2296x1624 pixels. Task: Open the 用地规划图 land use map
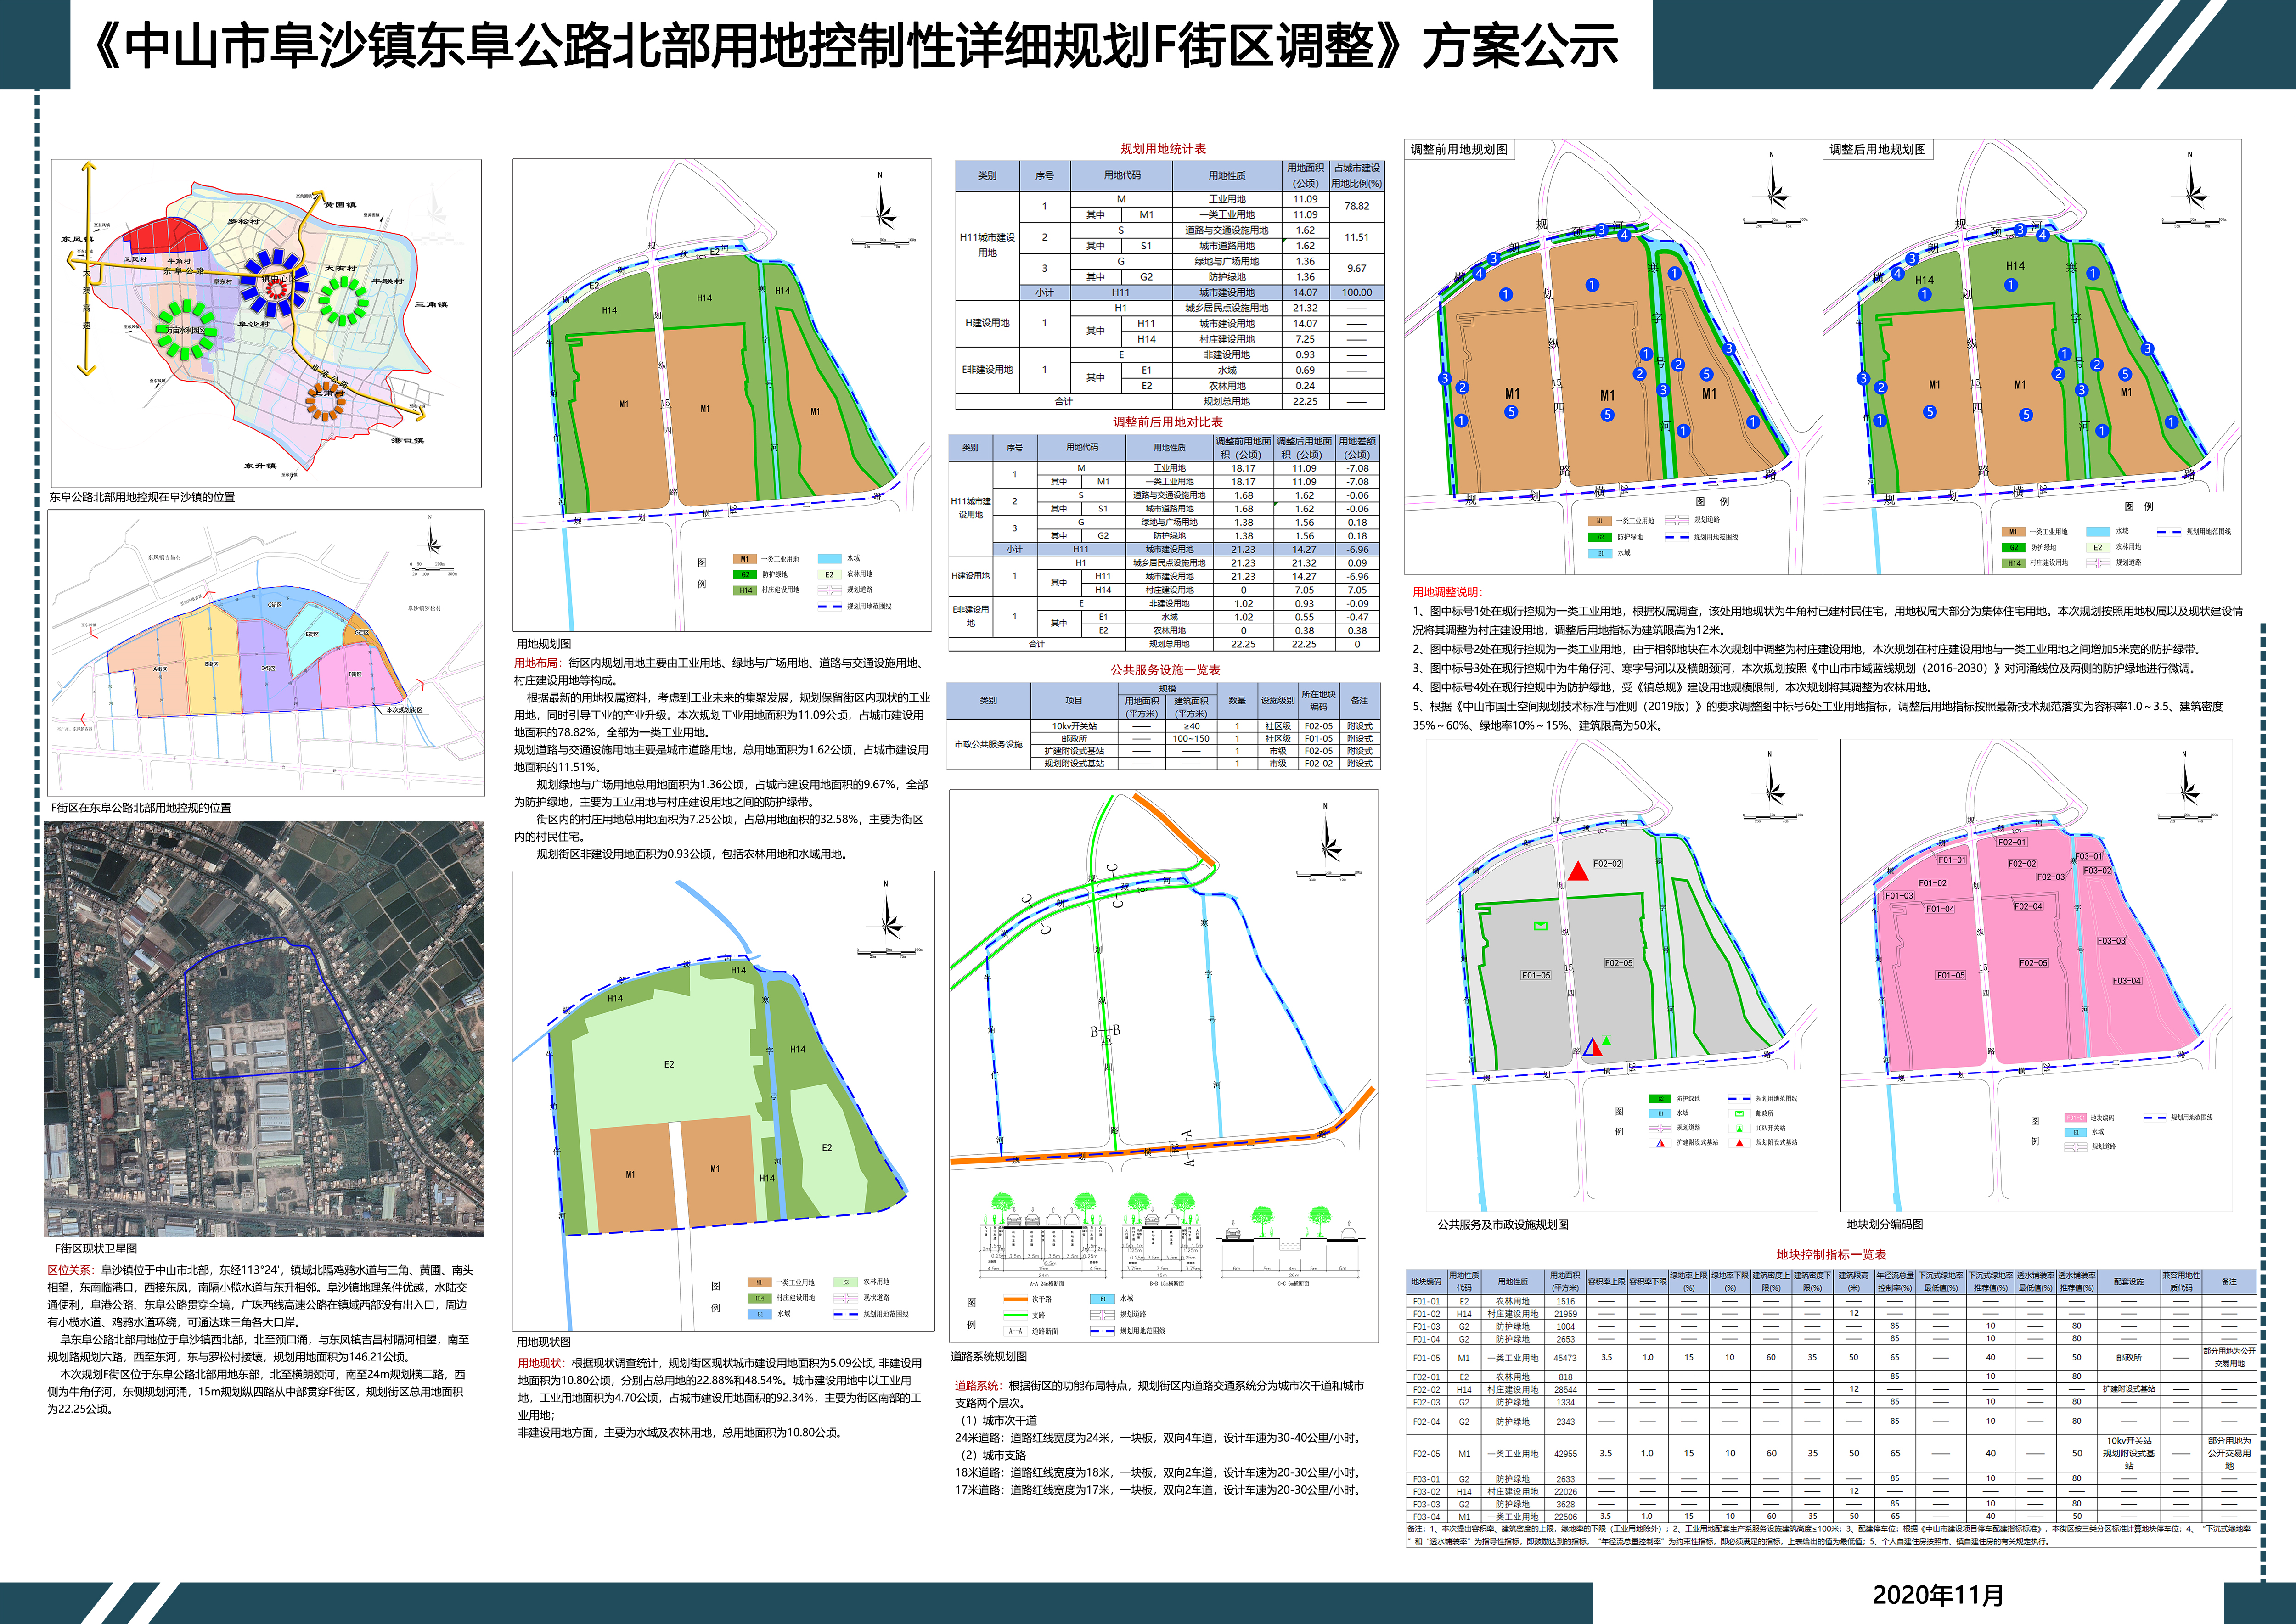[722, 395]
